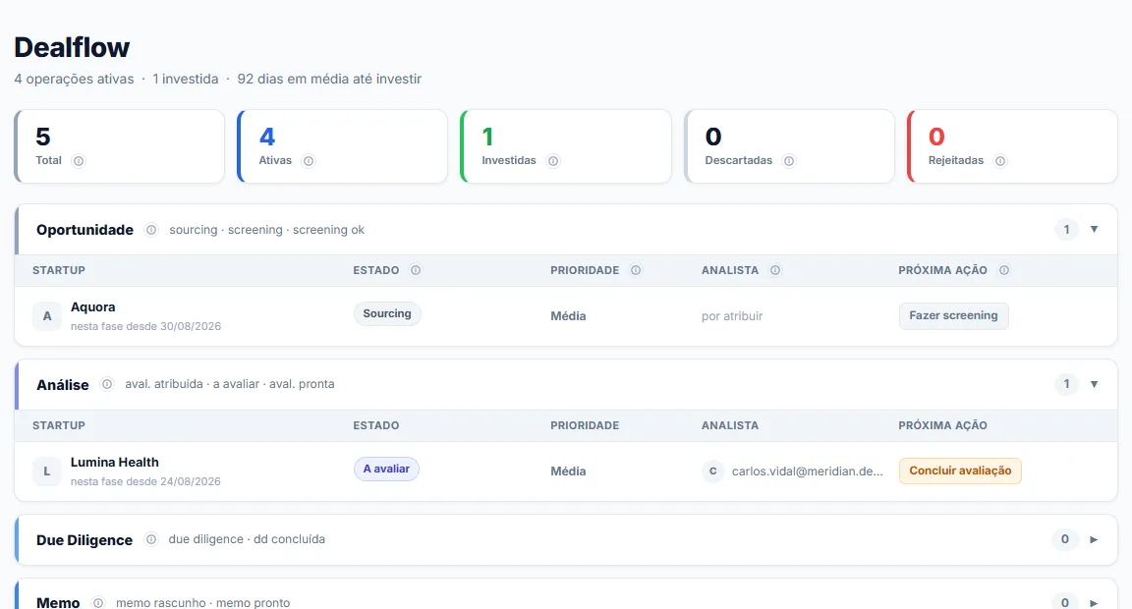Click '4 operações ativas' summary text

(75, 79)
